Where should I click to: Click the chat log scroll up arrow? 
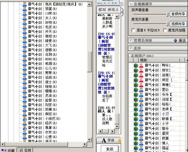(x=117, y=17)
